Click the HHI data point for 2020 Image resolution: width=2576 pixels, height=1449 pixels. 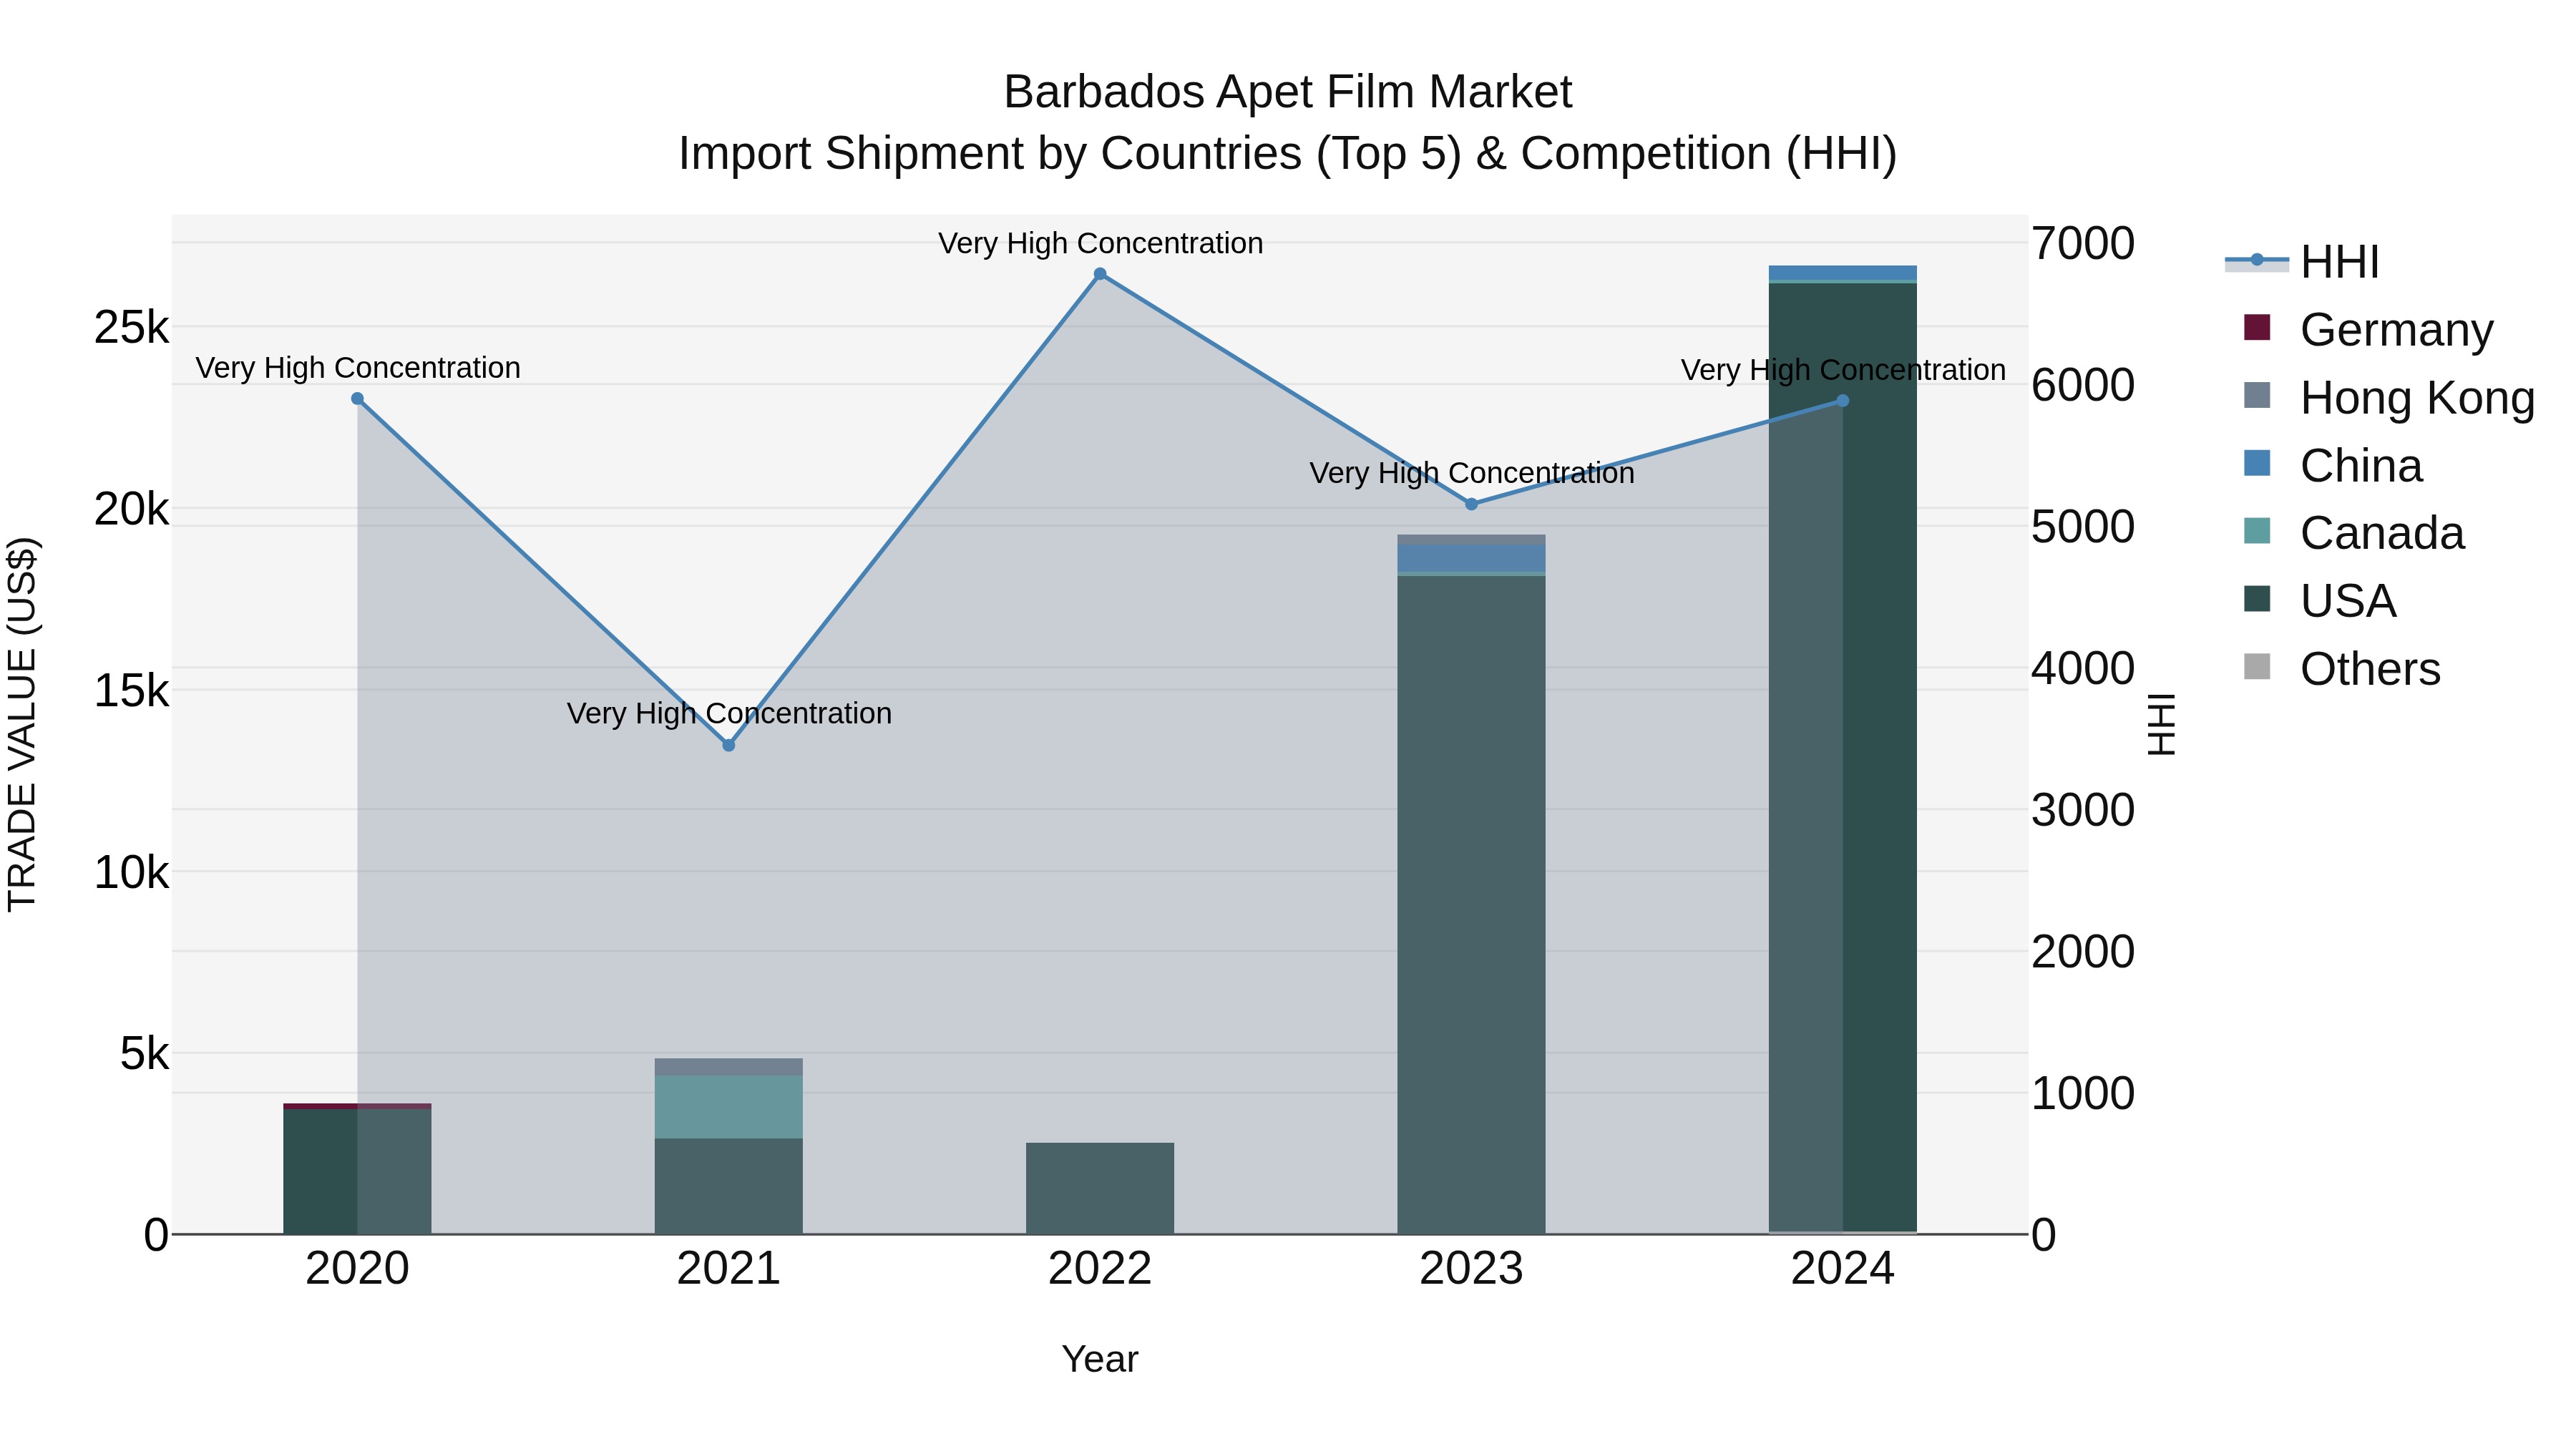[x=357, y=399]
